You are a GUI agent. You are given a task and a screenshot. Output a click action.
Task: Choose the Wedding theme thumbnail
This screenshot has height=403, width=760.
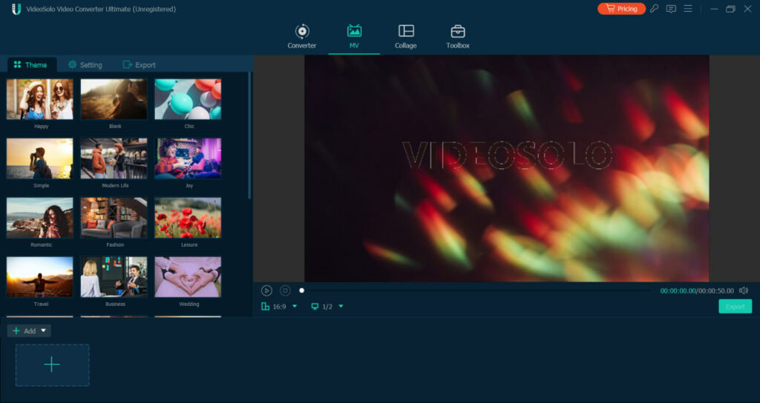coord(188,277)
